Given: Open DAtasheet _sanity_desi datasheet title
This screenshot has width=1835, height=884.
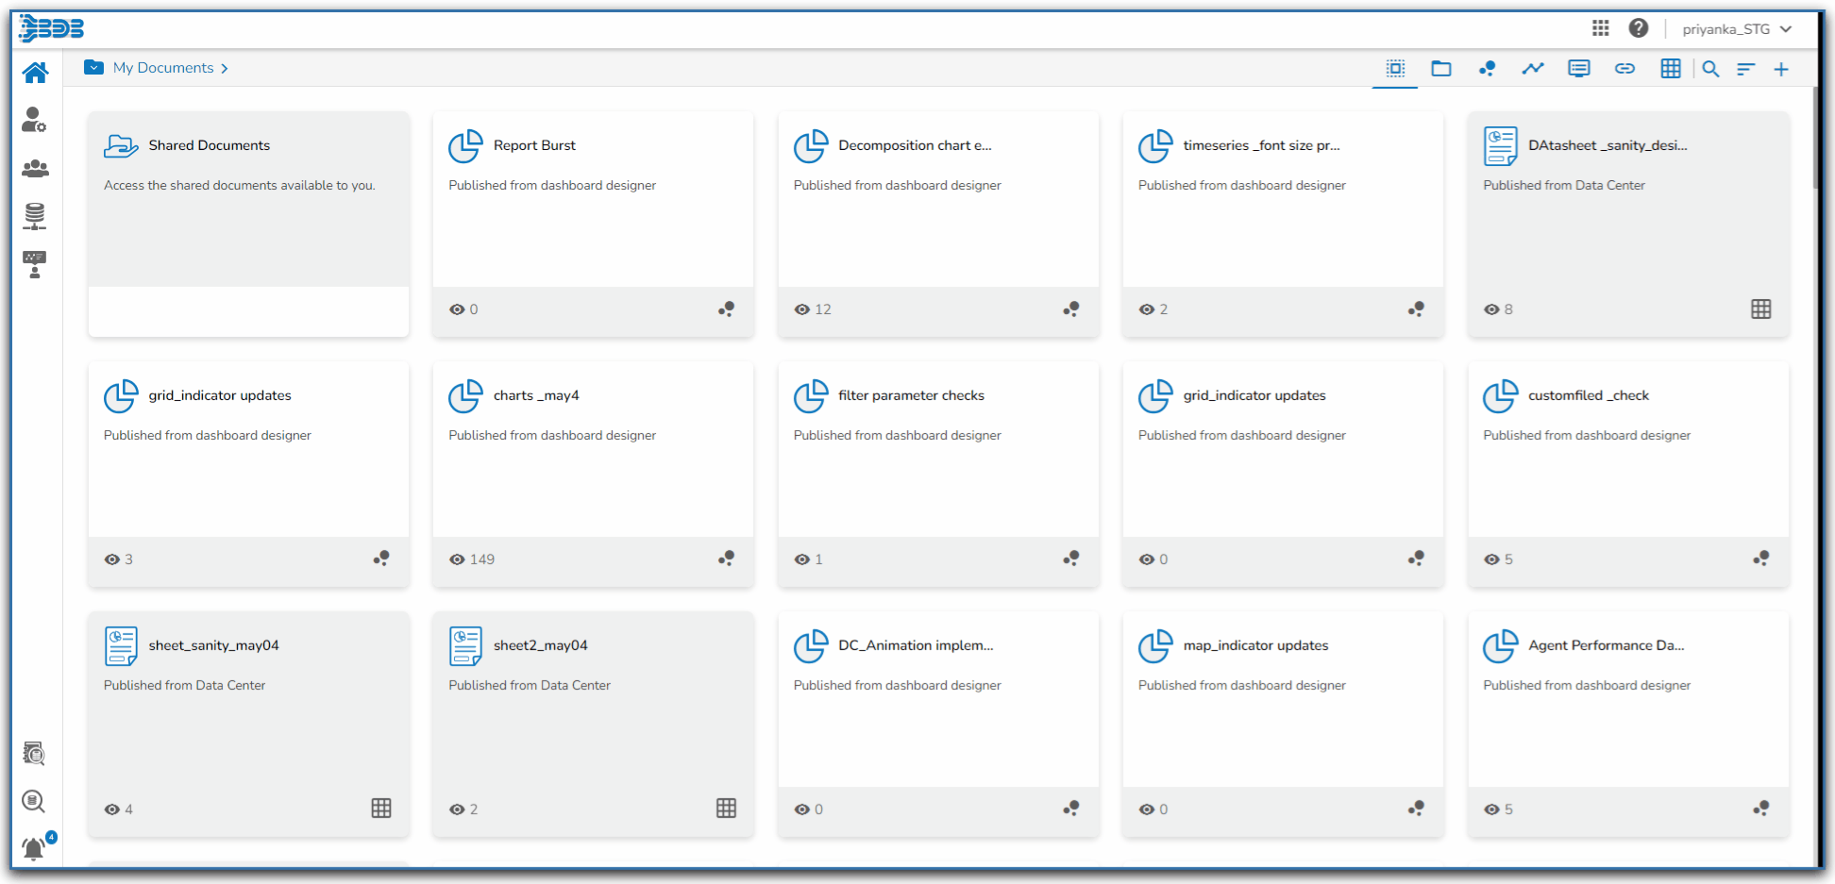Looking at the screenshot, I should click(1608, 145).
